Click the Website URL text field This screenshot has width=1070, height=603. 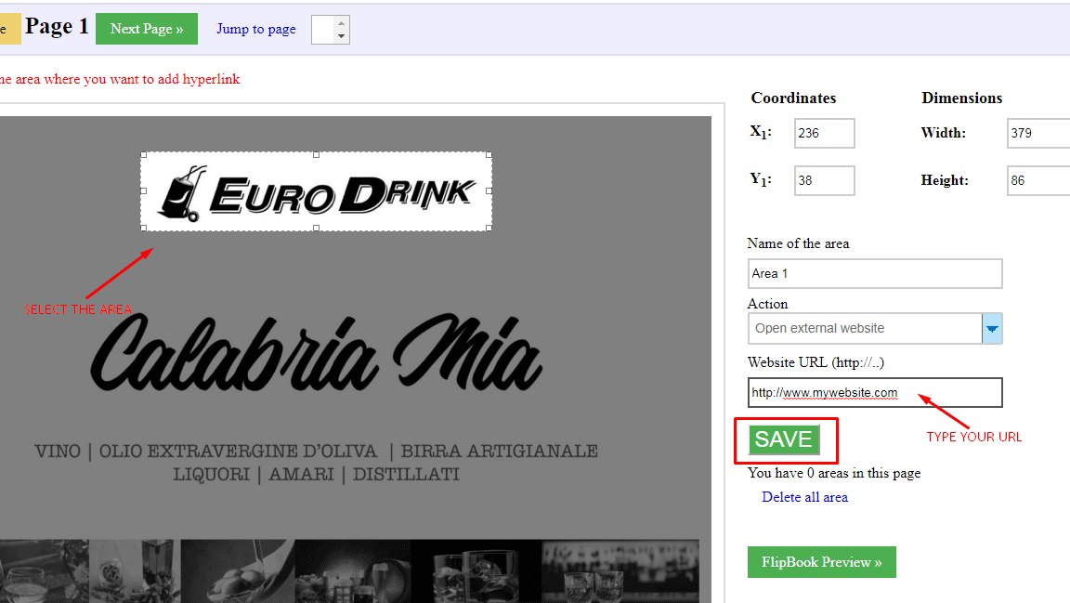pyautogui.click(x=874, y=392)
